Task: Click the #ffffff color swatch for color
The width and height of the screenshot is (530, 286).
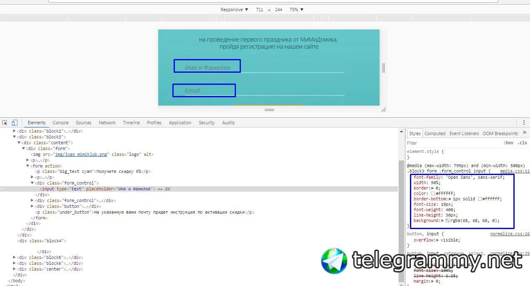Action: (433, 194)
